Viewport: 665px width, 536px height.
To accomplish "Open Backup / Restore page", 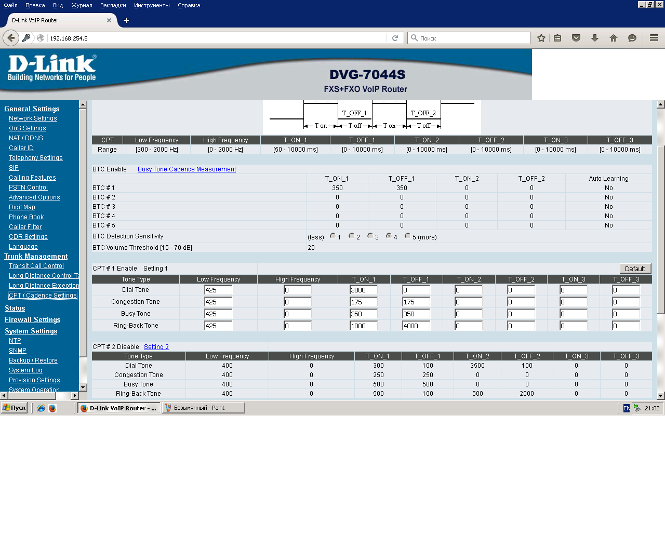I will tap(33, 360).
